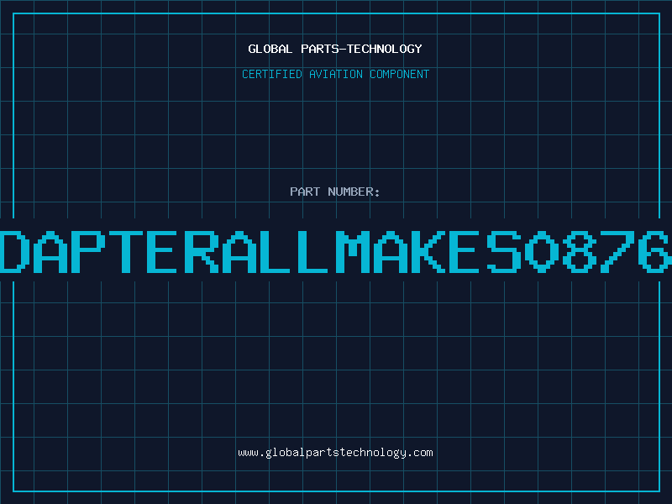The image size is (672, 504).
Task: Click the word AVIATION in the subtitle
Action: tap(336, 74)
